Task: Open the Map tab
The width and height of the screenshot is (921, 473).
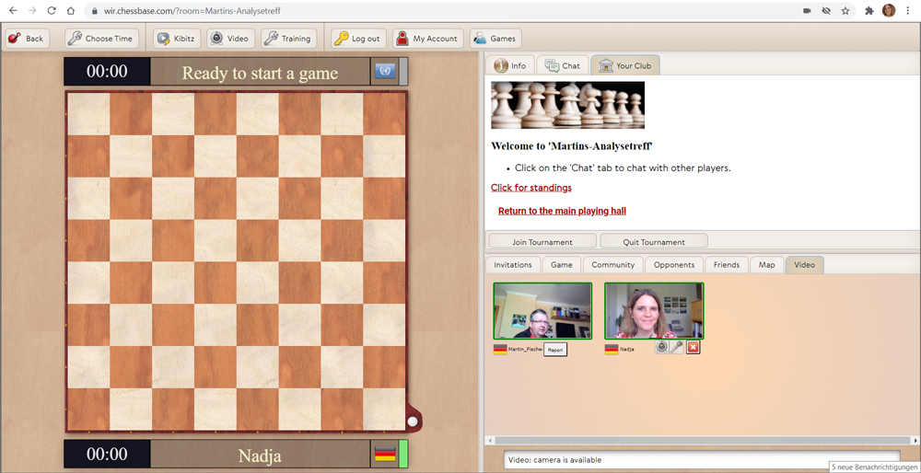Action: [766, 265]
